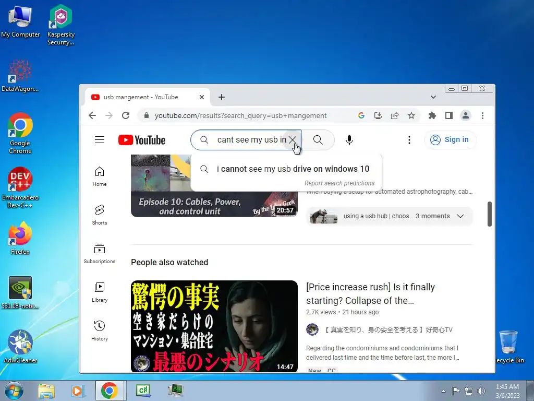Screen dimensions: 534x401
Task: Open Chrome three-dot menu
Action: coord(482,115)
